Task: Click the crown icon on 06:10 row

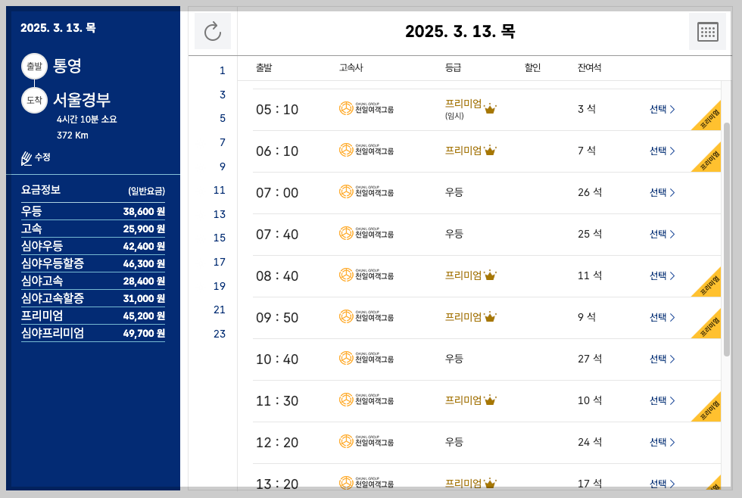Action: 490,151
